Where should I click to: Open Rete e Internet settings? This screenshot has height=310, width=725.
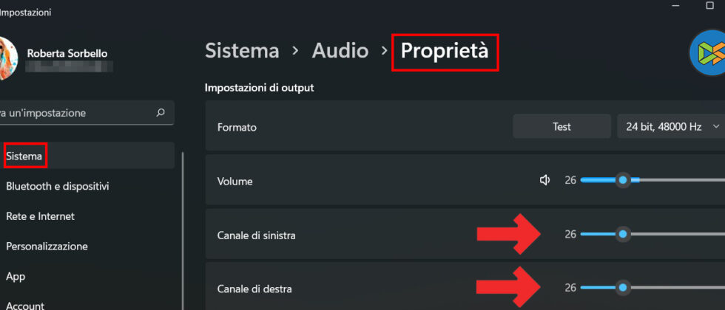[40, 216]
